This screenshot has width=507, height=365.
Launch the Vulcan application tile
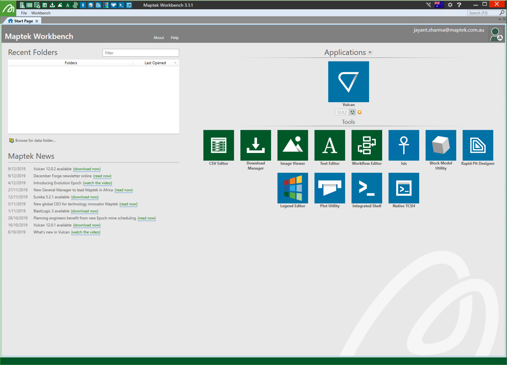pos(348,82)
